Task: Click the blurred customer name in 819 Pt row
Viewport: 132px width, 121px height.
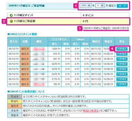Action: click(39, 54)
